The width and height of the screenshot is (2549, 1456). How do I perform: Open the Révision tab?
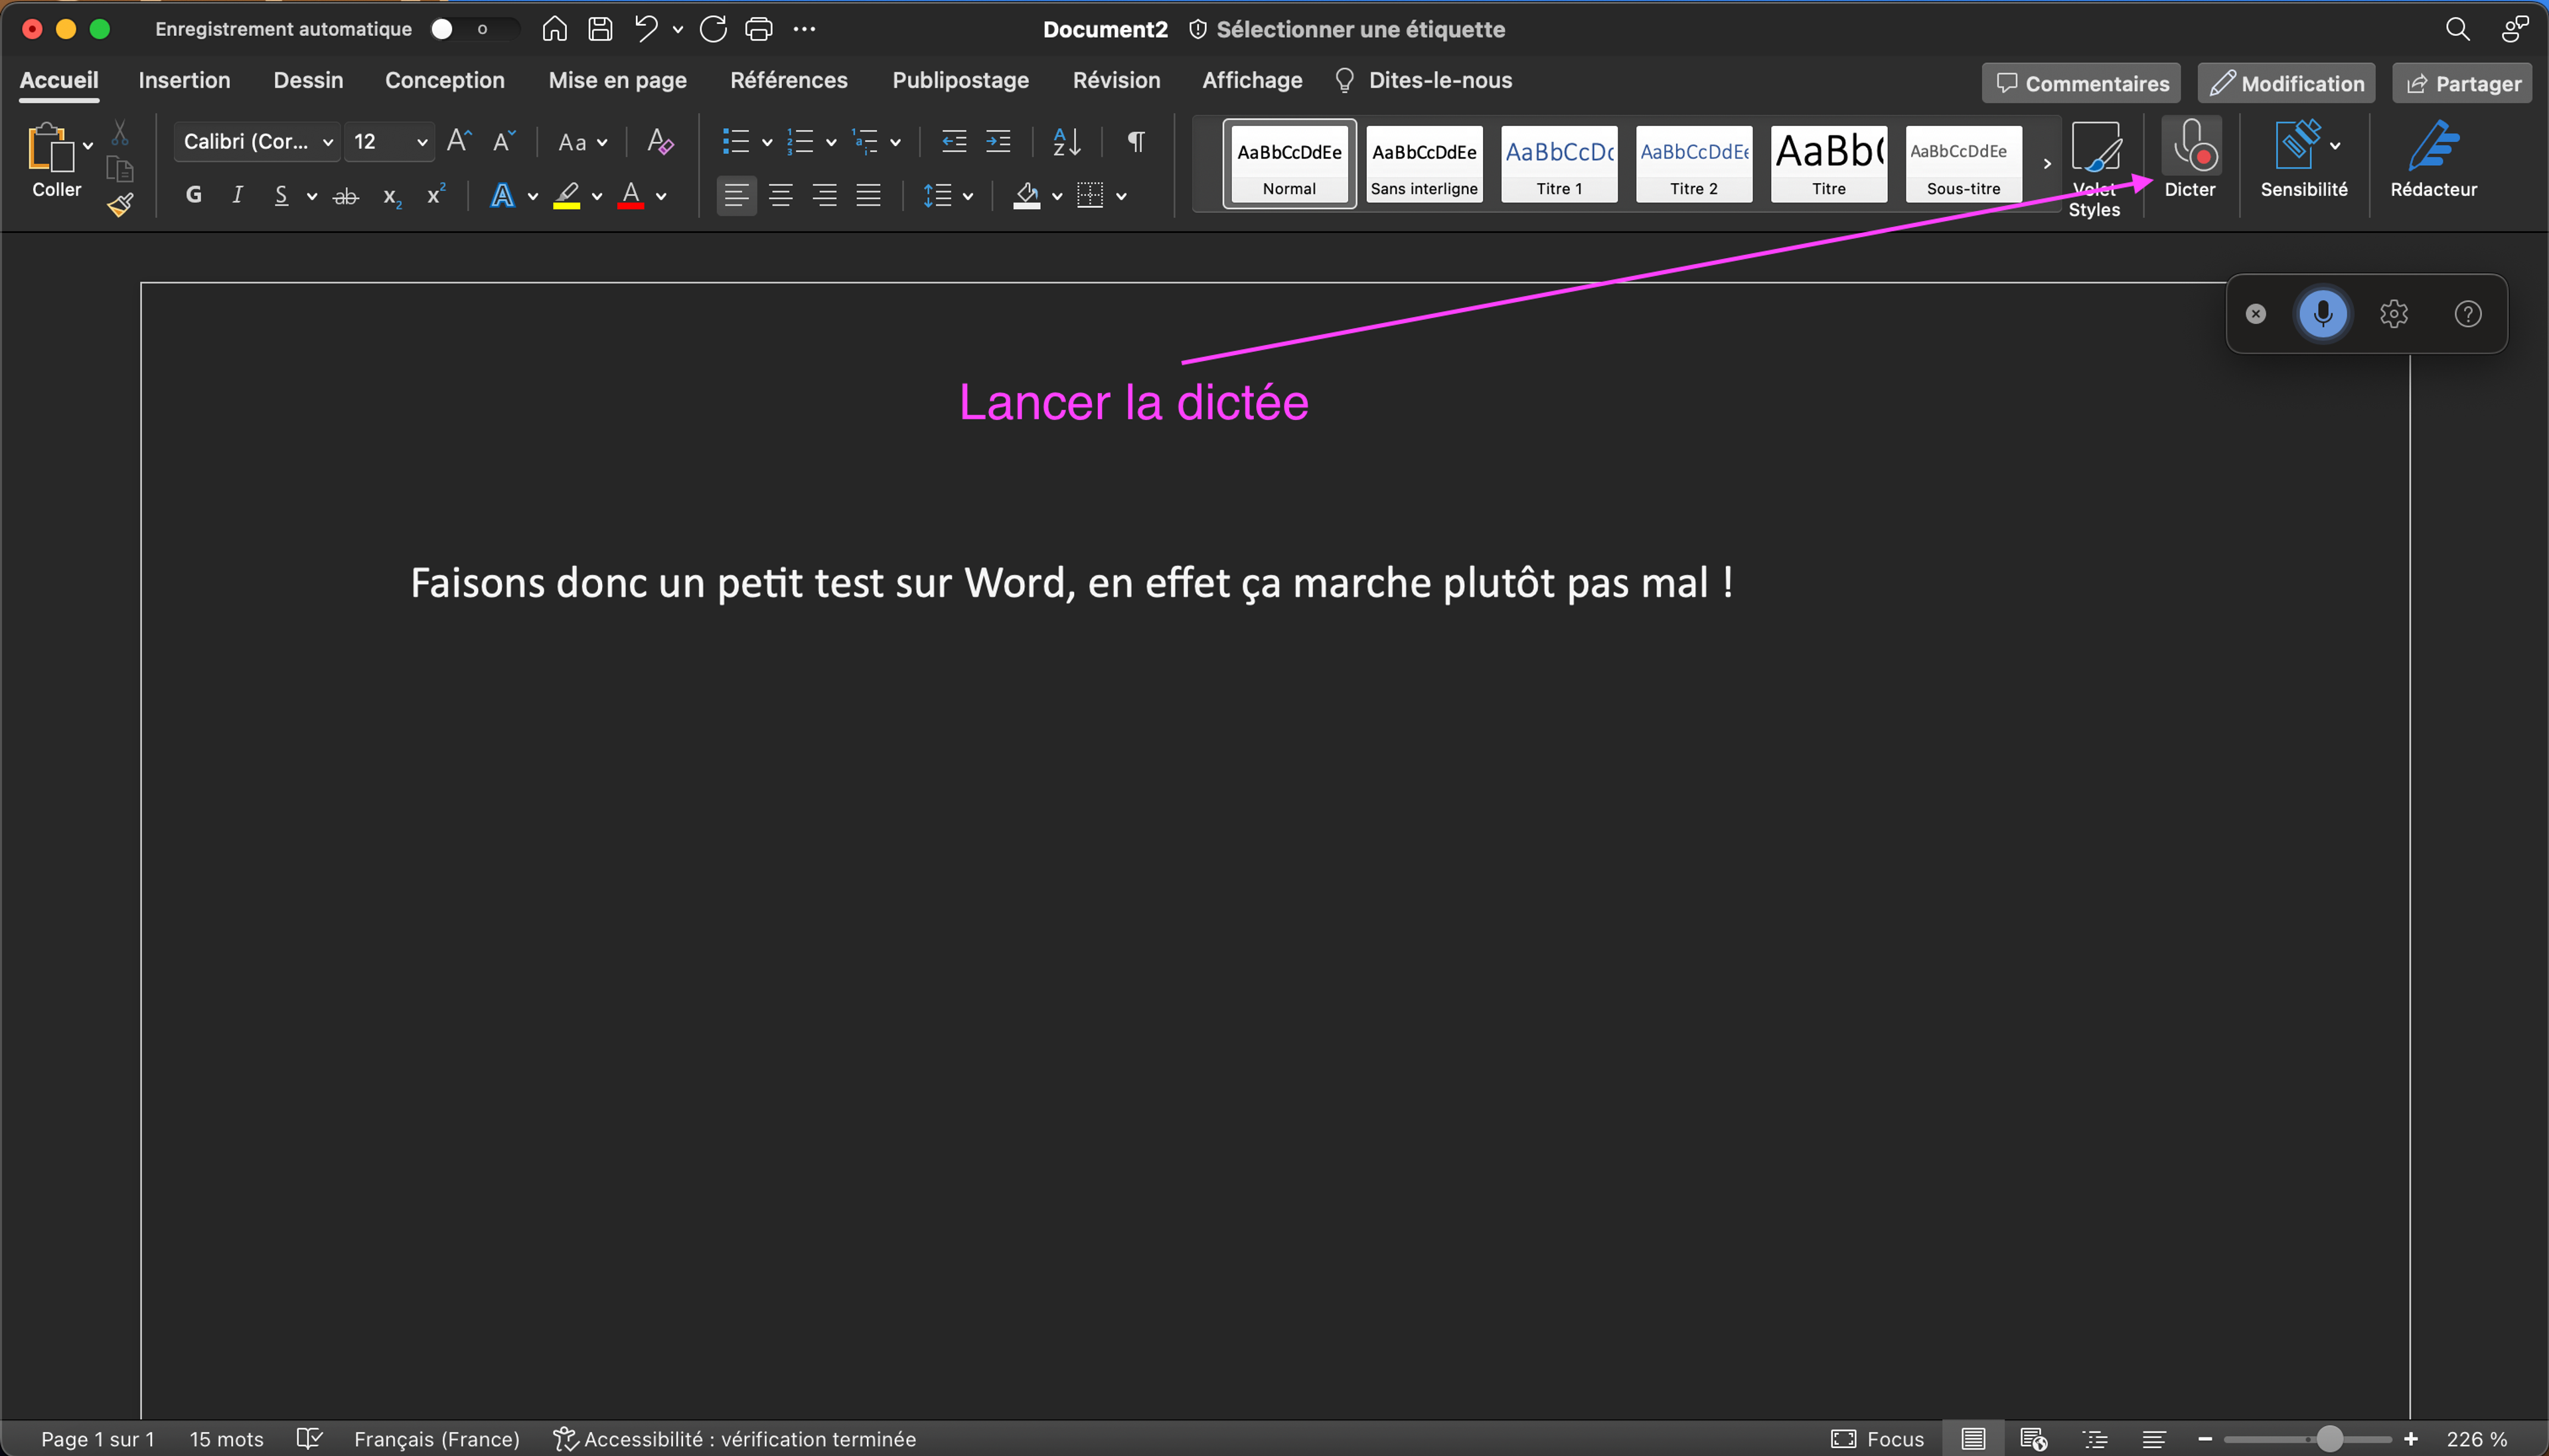click(1116, 80)
